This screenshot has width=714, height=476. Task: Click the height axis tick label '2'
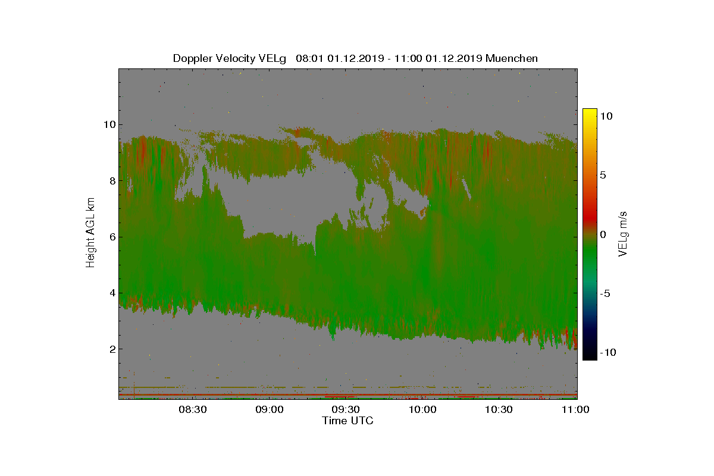coord(111,349)
